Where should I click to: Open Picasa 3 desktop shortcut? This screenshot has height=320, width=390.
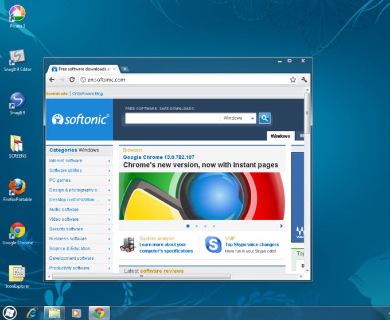pyautogui.click(x=17, y=17)
